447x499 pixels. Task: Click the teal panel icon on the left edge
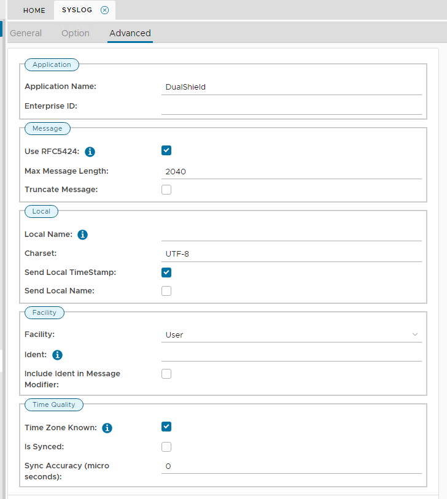click(2, 29)
